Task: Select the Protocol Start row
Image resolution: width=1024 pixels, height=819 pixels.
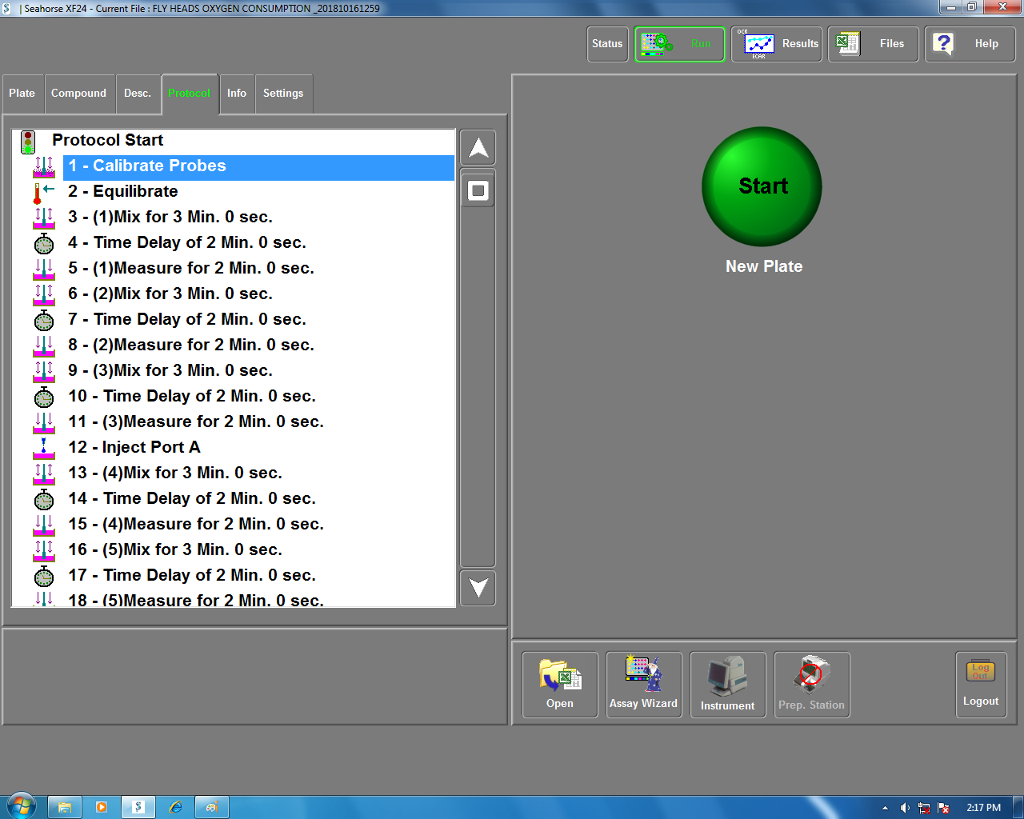Action: (108, 140)
